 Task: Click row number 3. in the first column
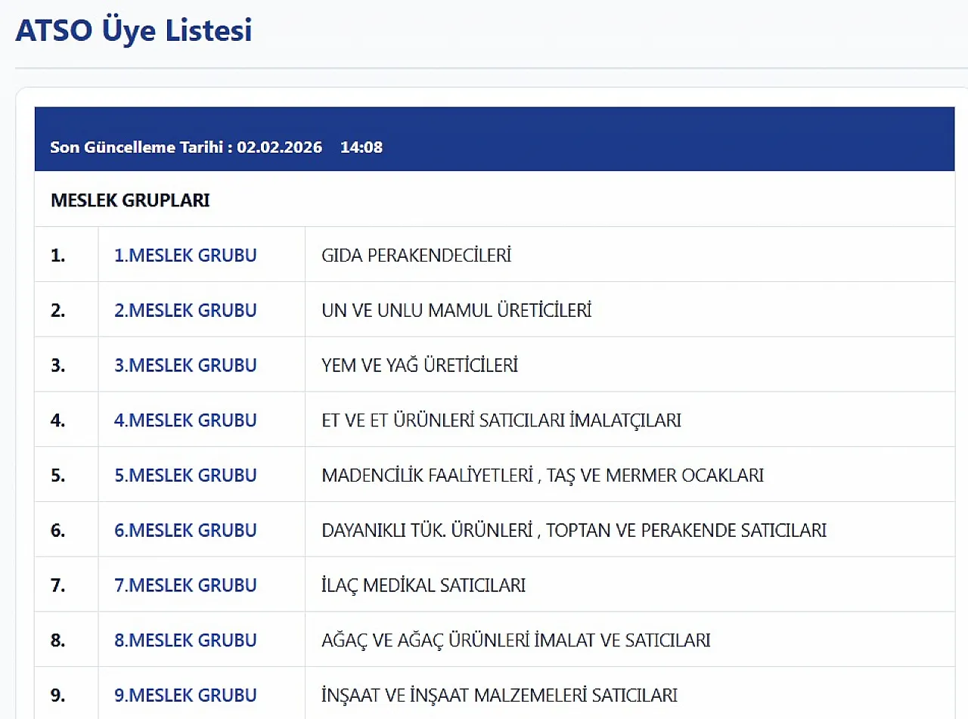click(x=58, y=366)
